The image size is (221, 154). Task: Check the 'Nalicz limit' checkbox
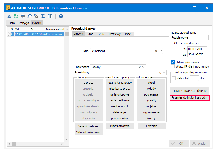[173, 78]
